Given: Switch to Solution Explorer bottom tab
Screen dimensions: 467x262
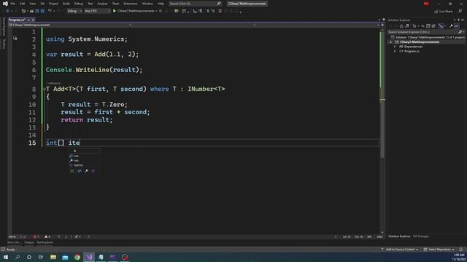Looking at the screenshot, I should click(x=399, y=237).
